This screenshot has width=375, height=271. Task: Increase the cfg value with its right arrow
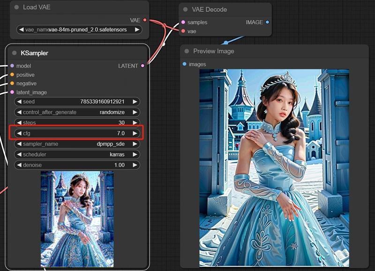pyautogui.click(x=135, y=134)
